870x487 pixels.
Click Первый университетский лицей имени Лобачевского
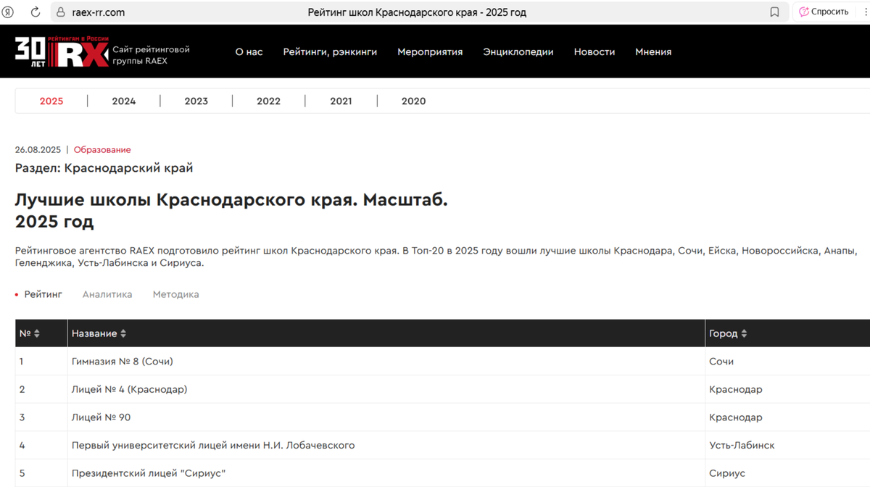(x=213, y=445)
